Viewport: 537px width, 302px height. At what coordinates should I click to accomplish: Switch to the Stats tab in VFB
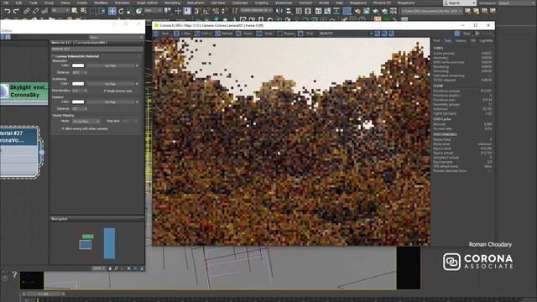[448, 41]
